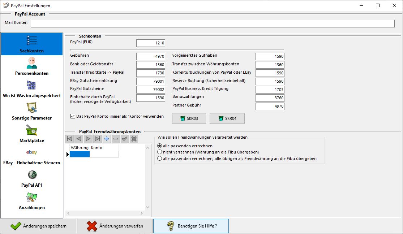Image resolution: width=403 pixels, height=234 pixels.
Task: Toggle 'Das PayPal-Konto immer als Konto verwenden' checkbox
Action: click(x=73, y=116)
